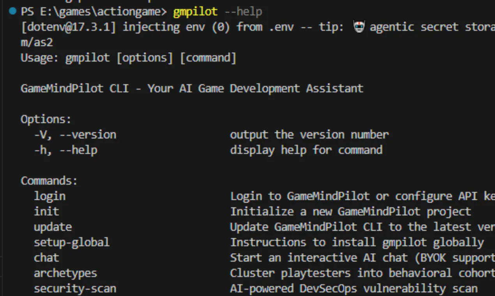The image size is (495, 296).
Task: Click the init command name
Action: tap(46, 211)
